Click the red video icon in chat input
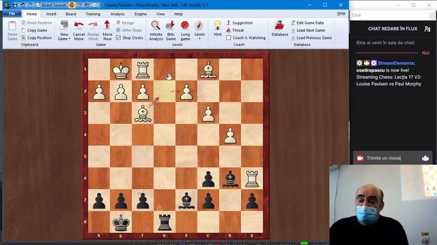This screenshot has height=245, width=437. 360,158
